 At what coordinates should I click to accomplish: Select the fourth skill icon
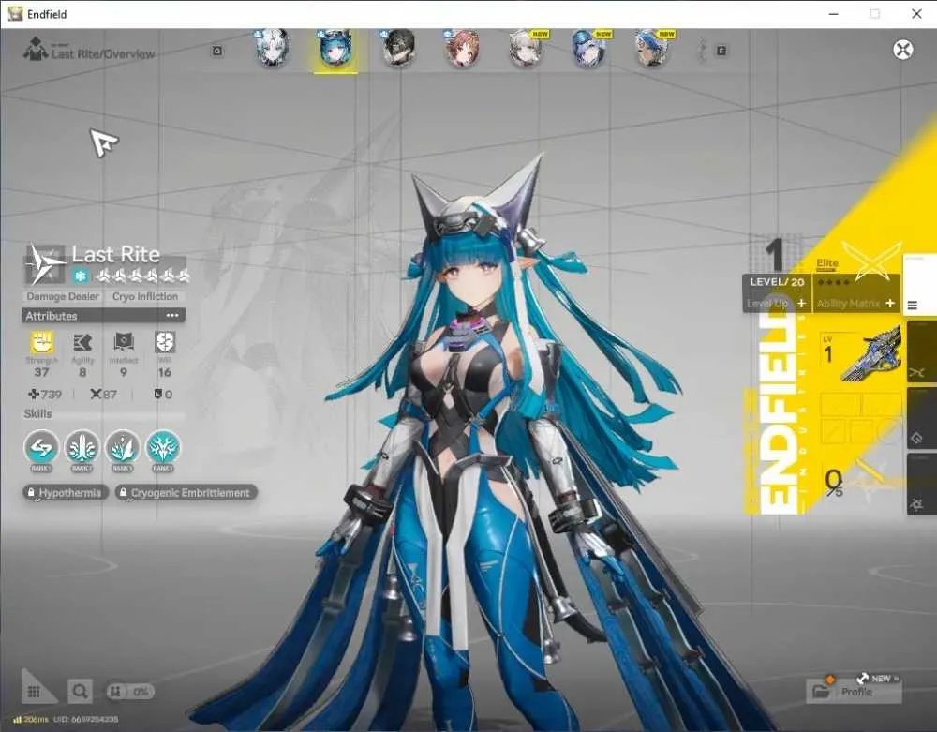(x=162, y=447)
